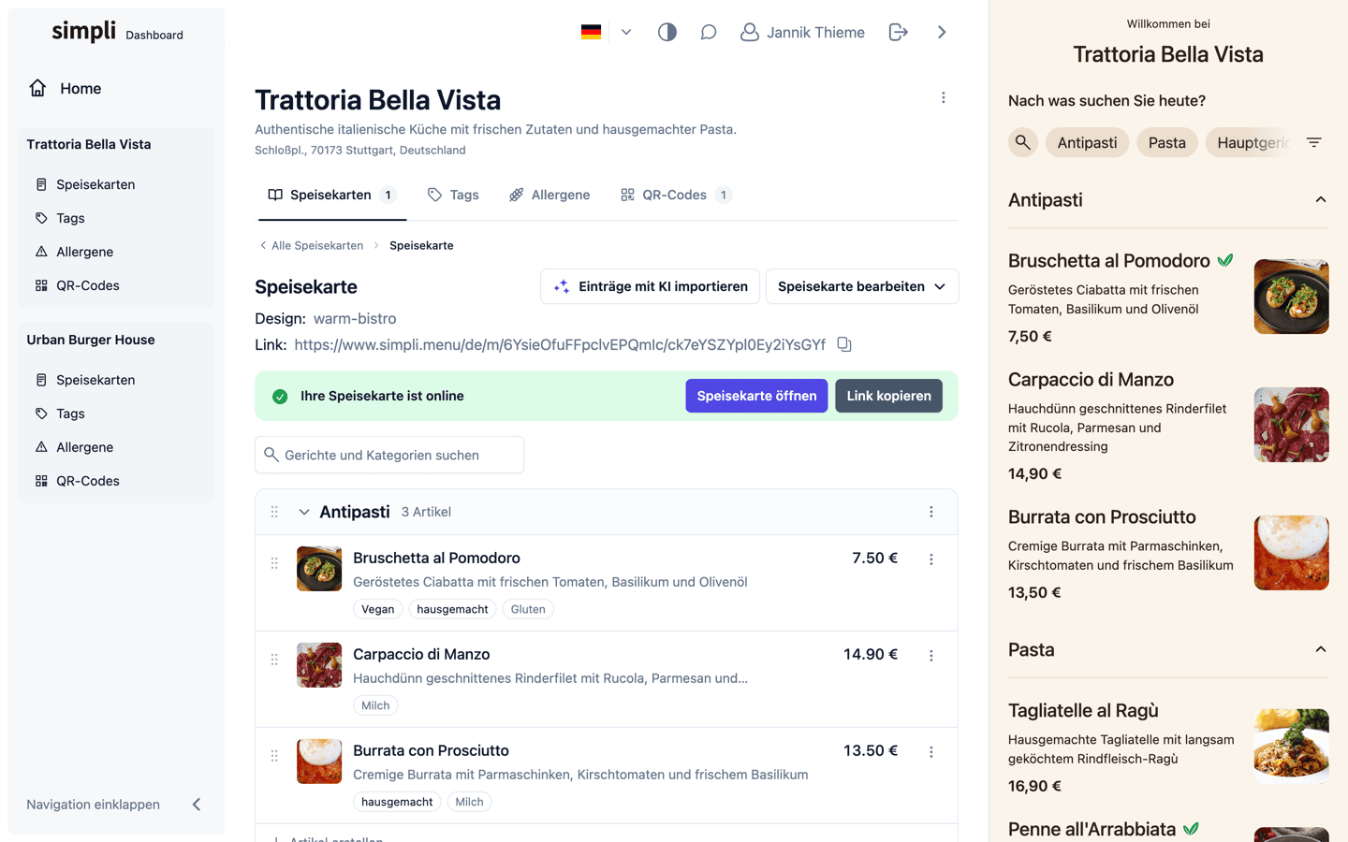The height and width of the screenshot is (842, 1348).
Task: Grab Carpaccio di Manzo drag handle
Action: point(274,660)
